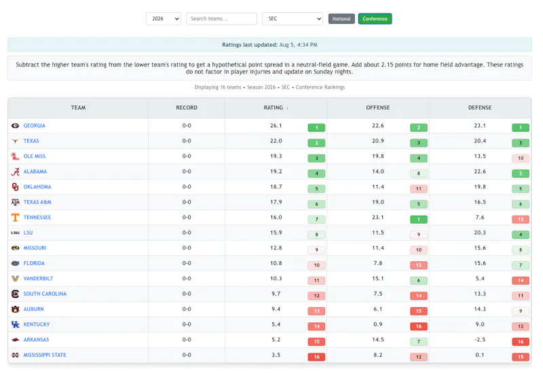Open the Auburn team link
543x373 pixels.
[33, 309]
